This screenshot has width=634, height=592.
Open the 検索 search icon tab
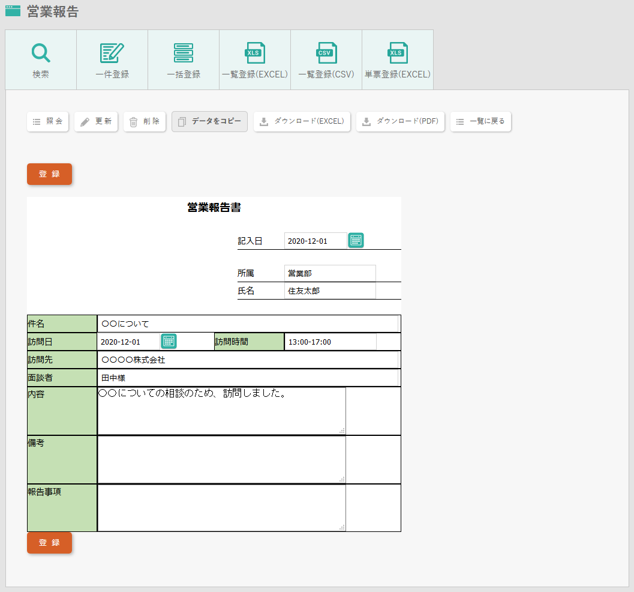tap(41, 59)
